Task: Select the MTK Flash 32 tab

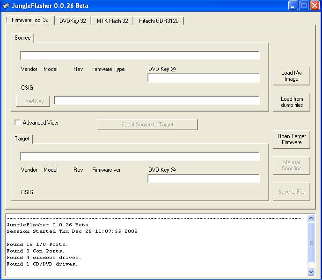Action: tap(112, 21)
